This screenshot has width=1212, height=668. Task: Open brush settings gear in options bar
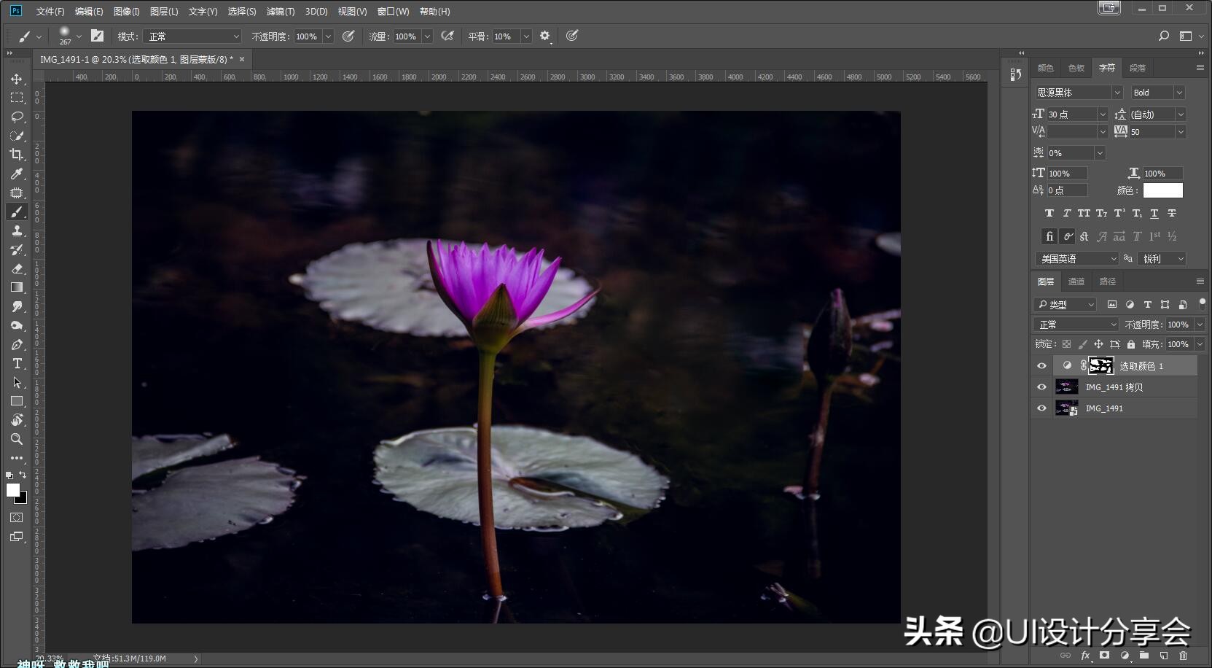tap(544, 36)
